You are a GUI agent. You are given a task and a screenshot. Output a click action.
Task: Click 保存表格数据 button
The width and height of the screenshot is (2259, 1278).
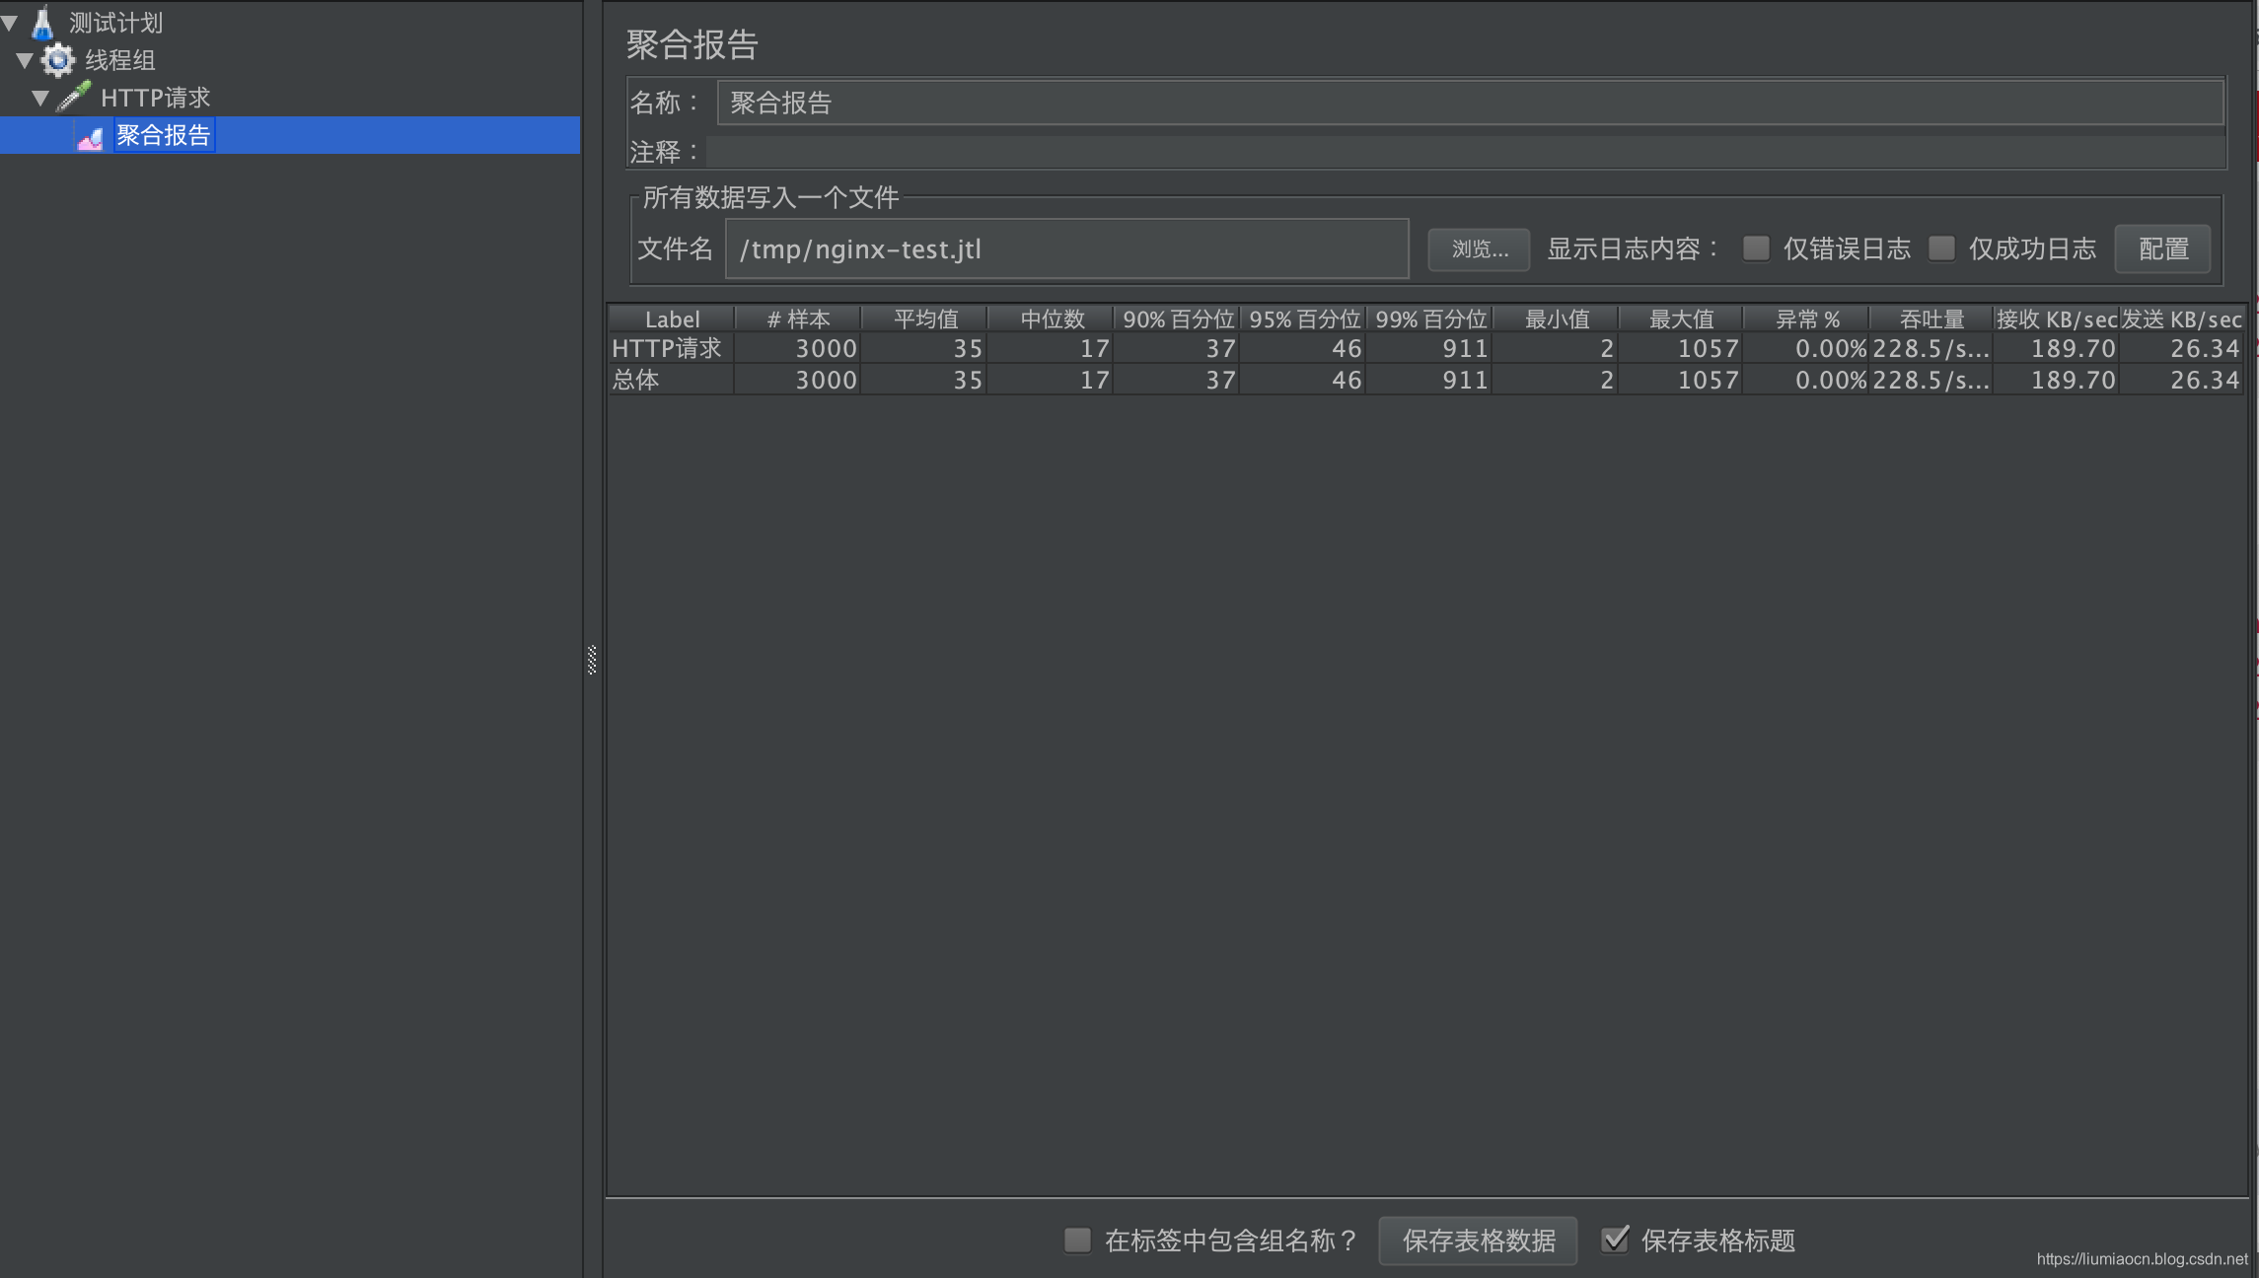tap(1478, 1241)
